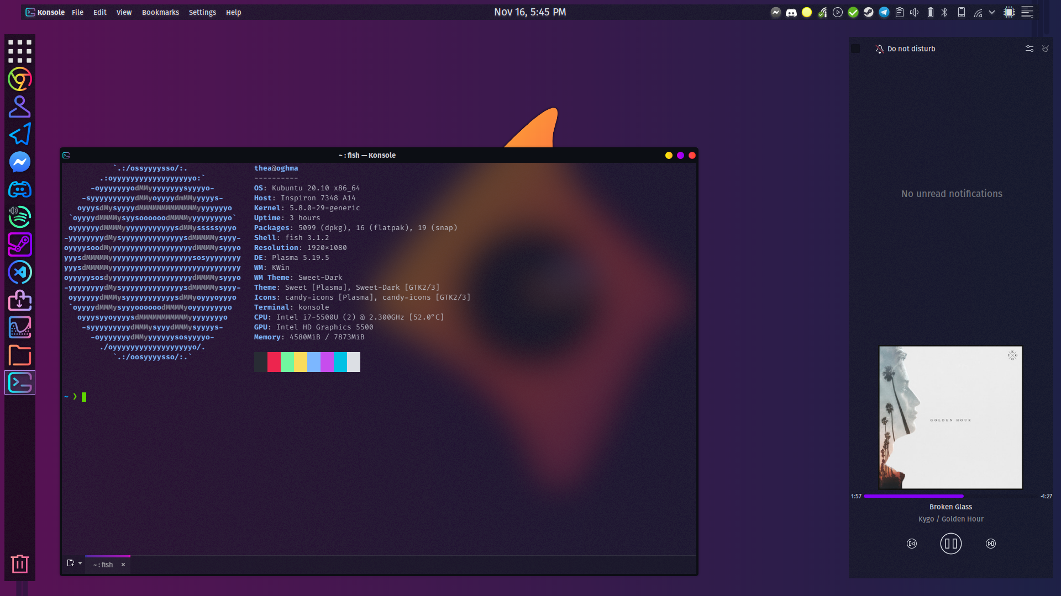Open the Settings menu
This screenshot has width=1061, height=596.
202,12
